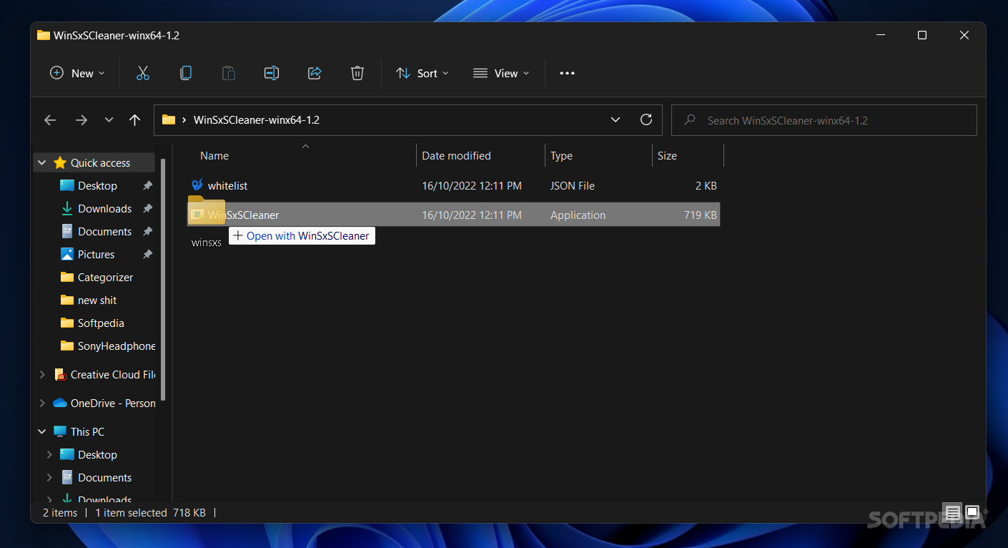Click the search magnifier icon

690,120
